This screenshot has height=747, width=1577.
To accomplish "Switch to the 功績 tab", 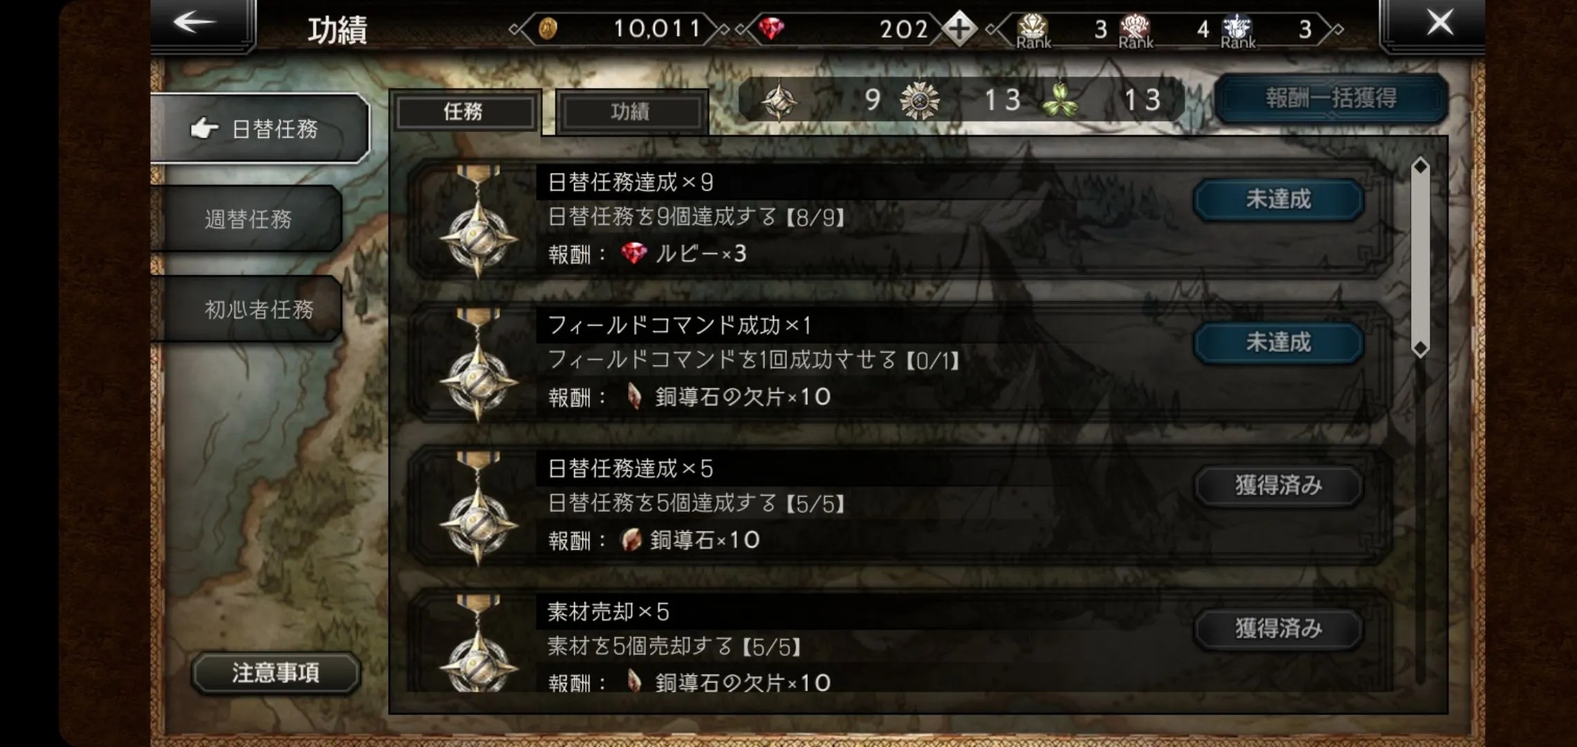I will click(x=630, y=111).
